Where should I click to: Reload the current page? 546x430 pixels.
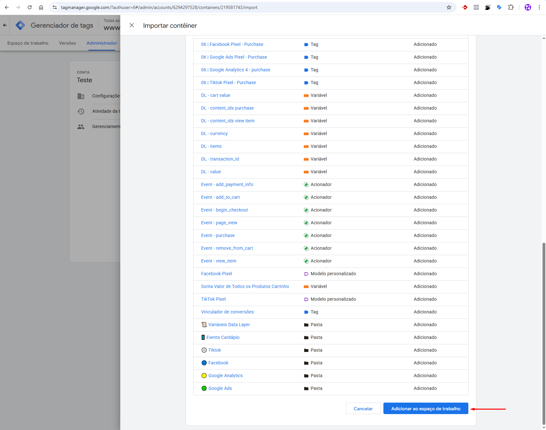(30, 7)
